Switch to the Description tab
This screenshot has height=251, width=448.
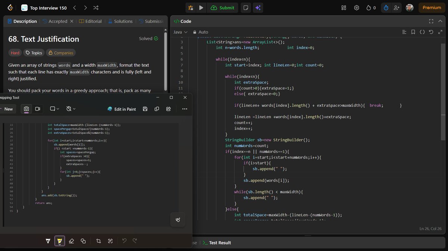tap(22, 21)
